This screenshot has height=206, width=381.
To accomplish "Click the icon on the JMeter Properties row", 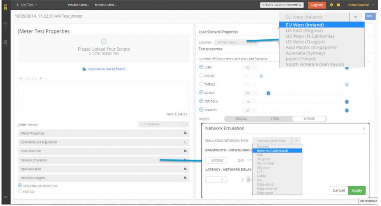I will coord(185,133).
